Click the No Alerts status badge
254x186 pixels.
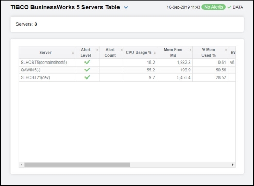coord(213,7)
